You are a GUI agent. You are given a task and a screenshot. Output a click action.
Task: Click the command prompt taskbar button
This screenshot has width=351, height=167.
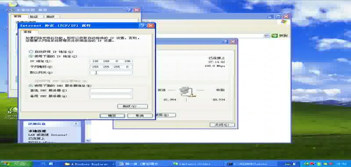tap(250, 164)
